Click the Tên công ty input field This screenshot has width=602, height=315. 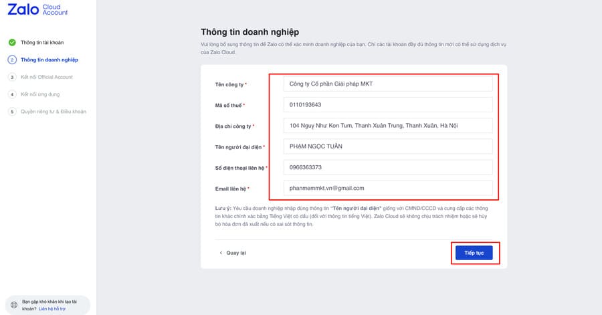[388, 84]
